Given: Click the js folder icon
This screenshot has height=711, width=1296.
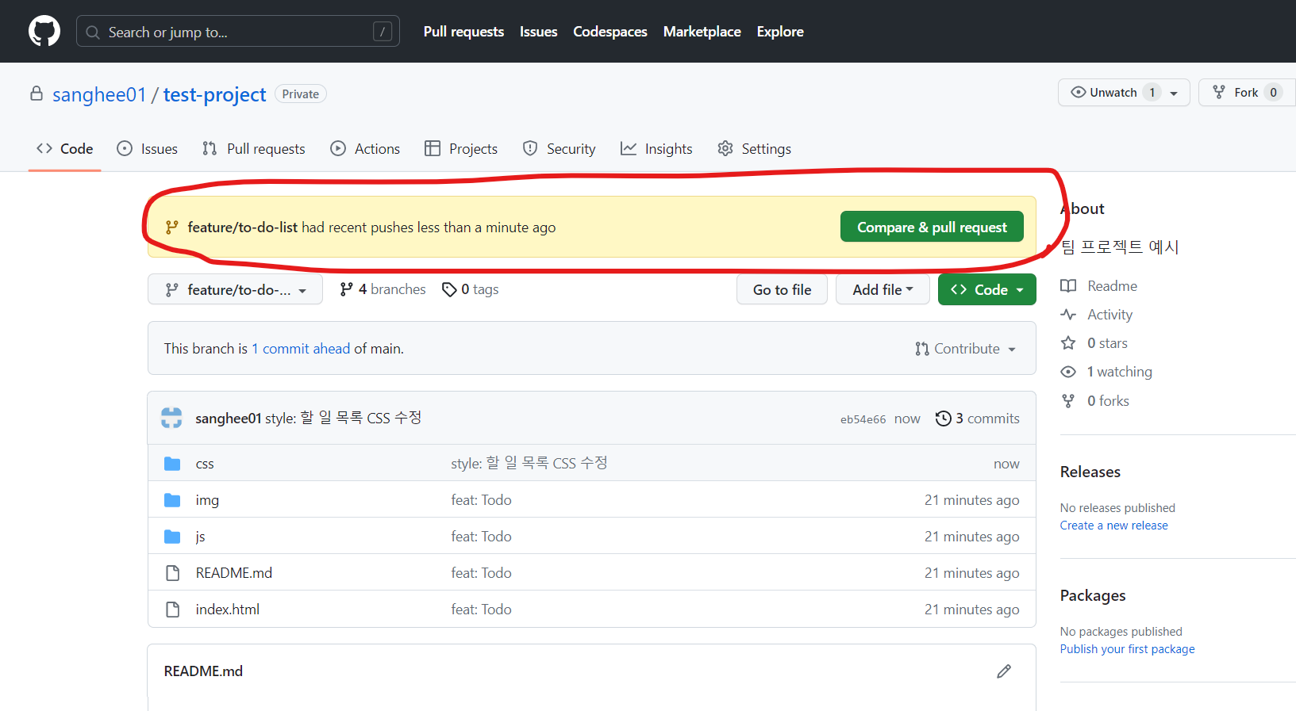Looking at the screenshot, I should tap(172, 537).
